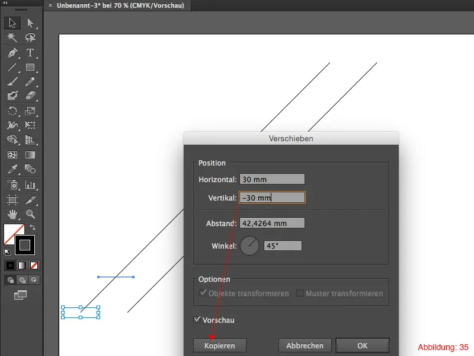Select the Type tool
The height and width of the screenshot is (356, 474).
(x=30, y=53)
